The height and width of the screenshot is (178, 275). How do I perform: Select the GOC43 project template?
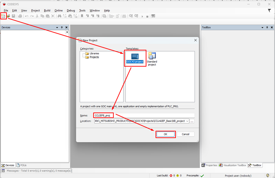click(x=135, y=58)
